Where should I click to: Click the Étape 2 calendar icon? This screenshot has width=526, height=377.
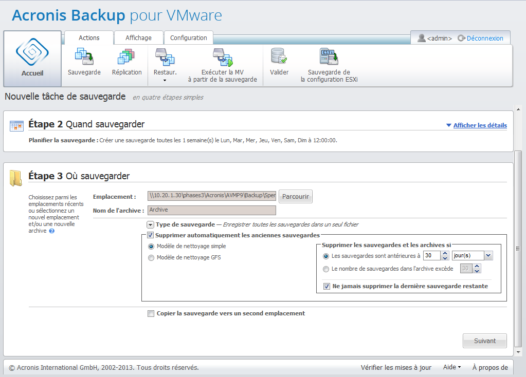[16, 126]
